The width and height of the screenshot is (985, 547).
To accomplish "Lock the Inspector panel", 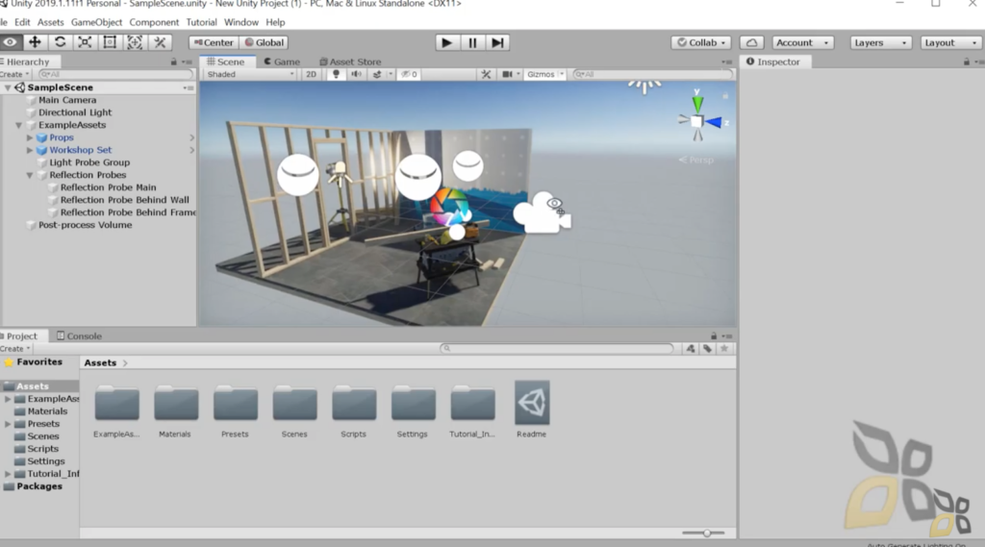I will click(966, 62).
